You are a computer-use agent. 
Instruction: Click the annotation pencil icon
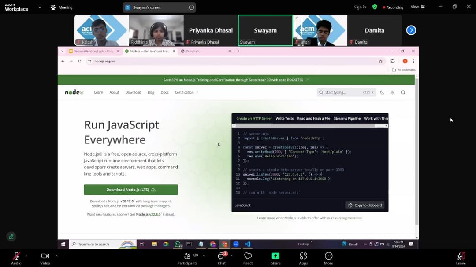(11, 237)
